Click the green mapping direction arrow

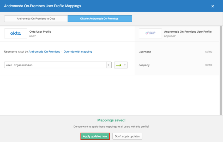[x=118, y=65]
